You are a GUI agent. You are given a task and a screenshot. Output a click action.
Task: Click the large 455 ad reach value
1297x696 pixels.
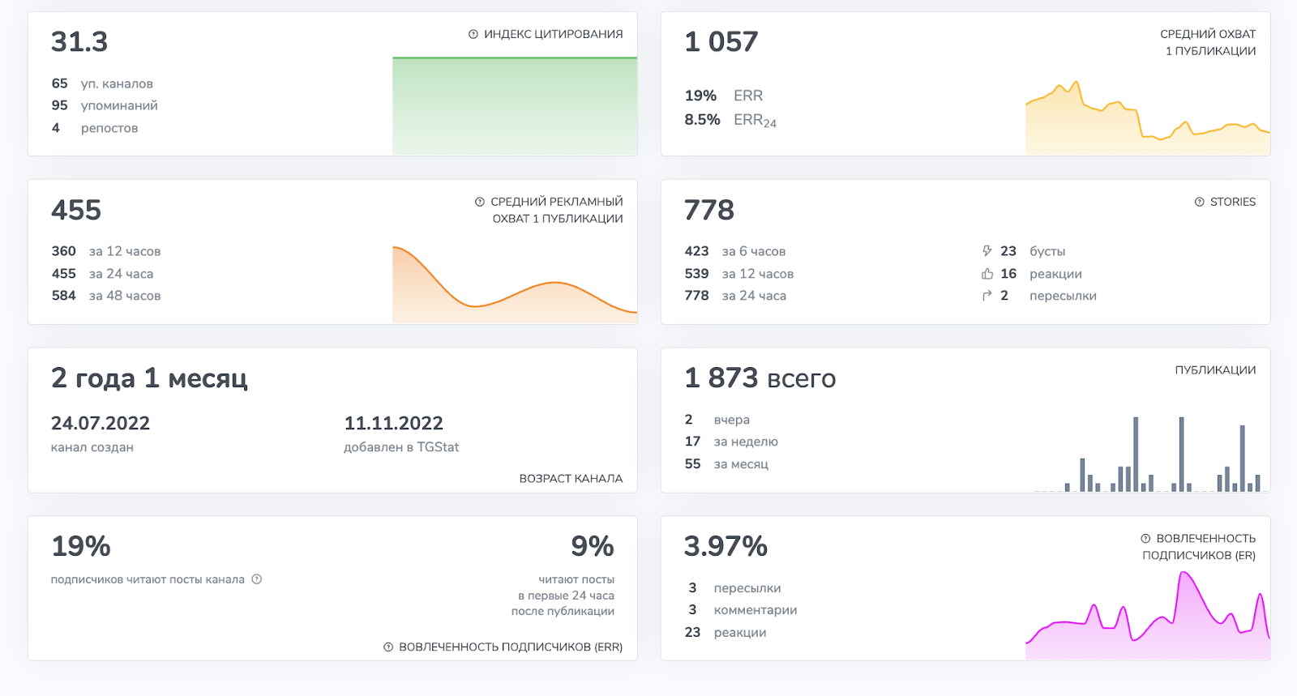(76, 210)
